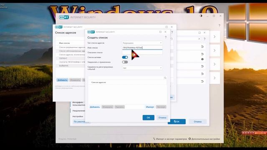This screenshot has width=267, height=150.
Task: Open Серьезность регистрируемых событий dropdown
Action: tap(142, 68)
